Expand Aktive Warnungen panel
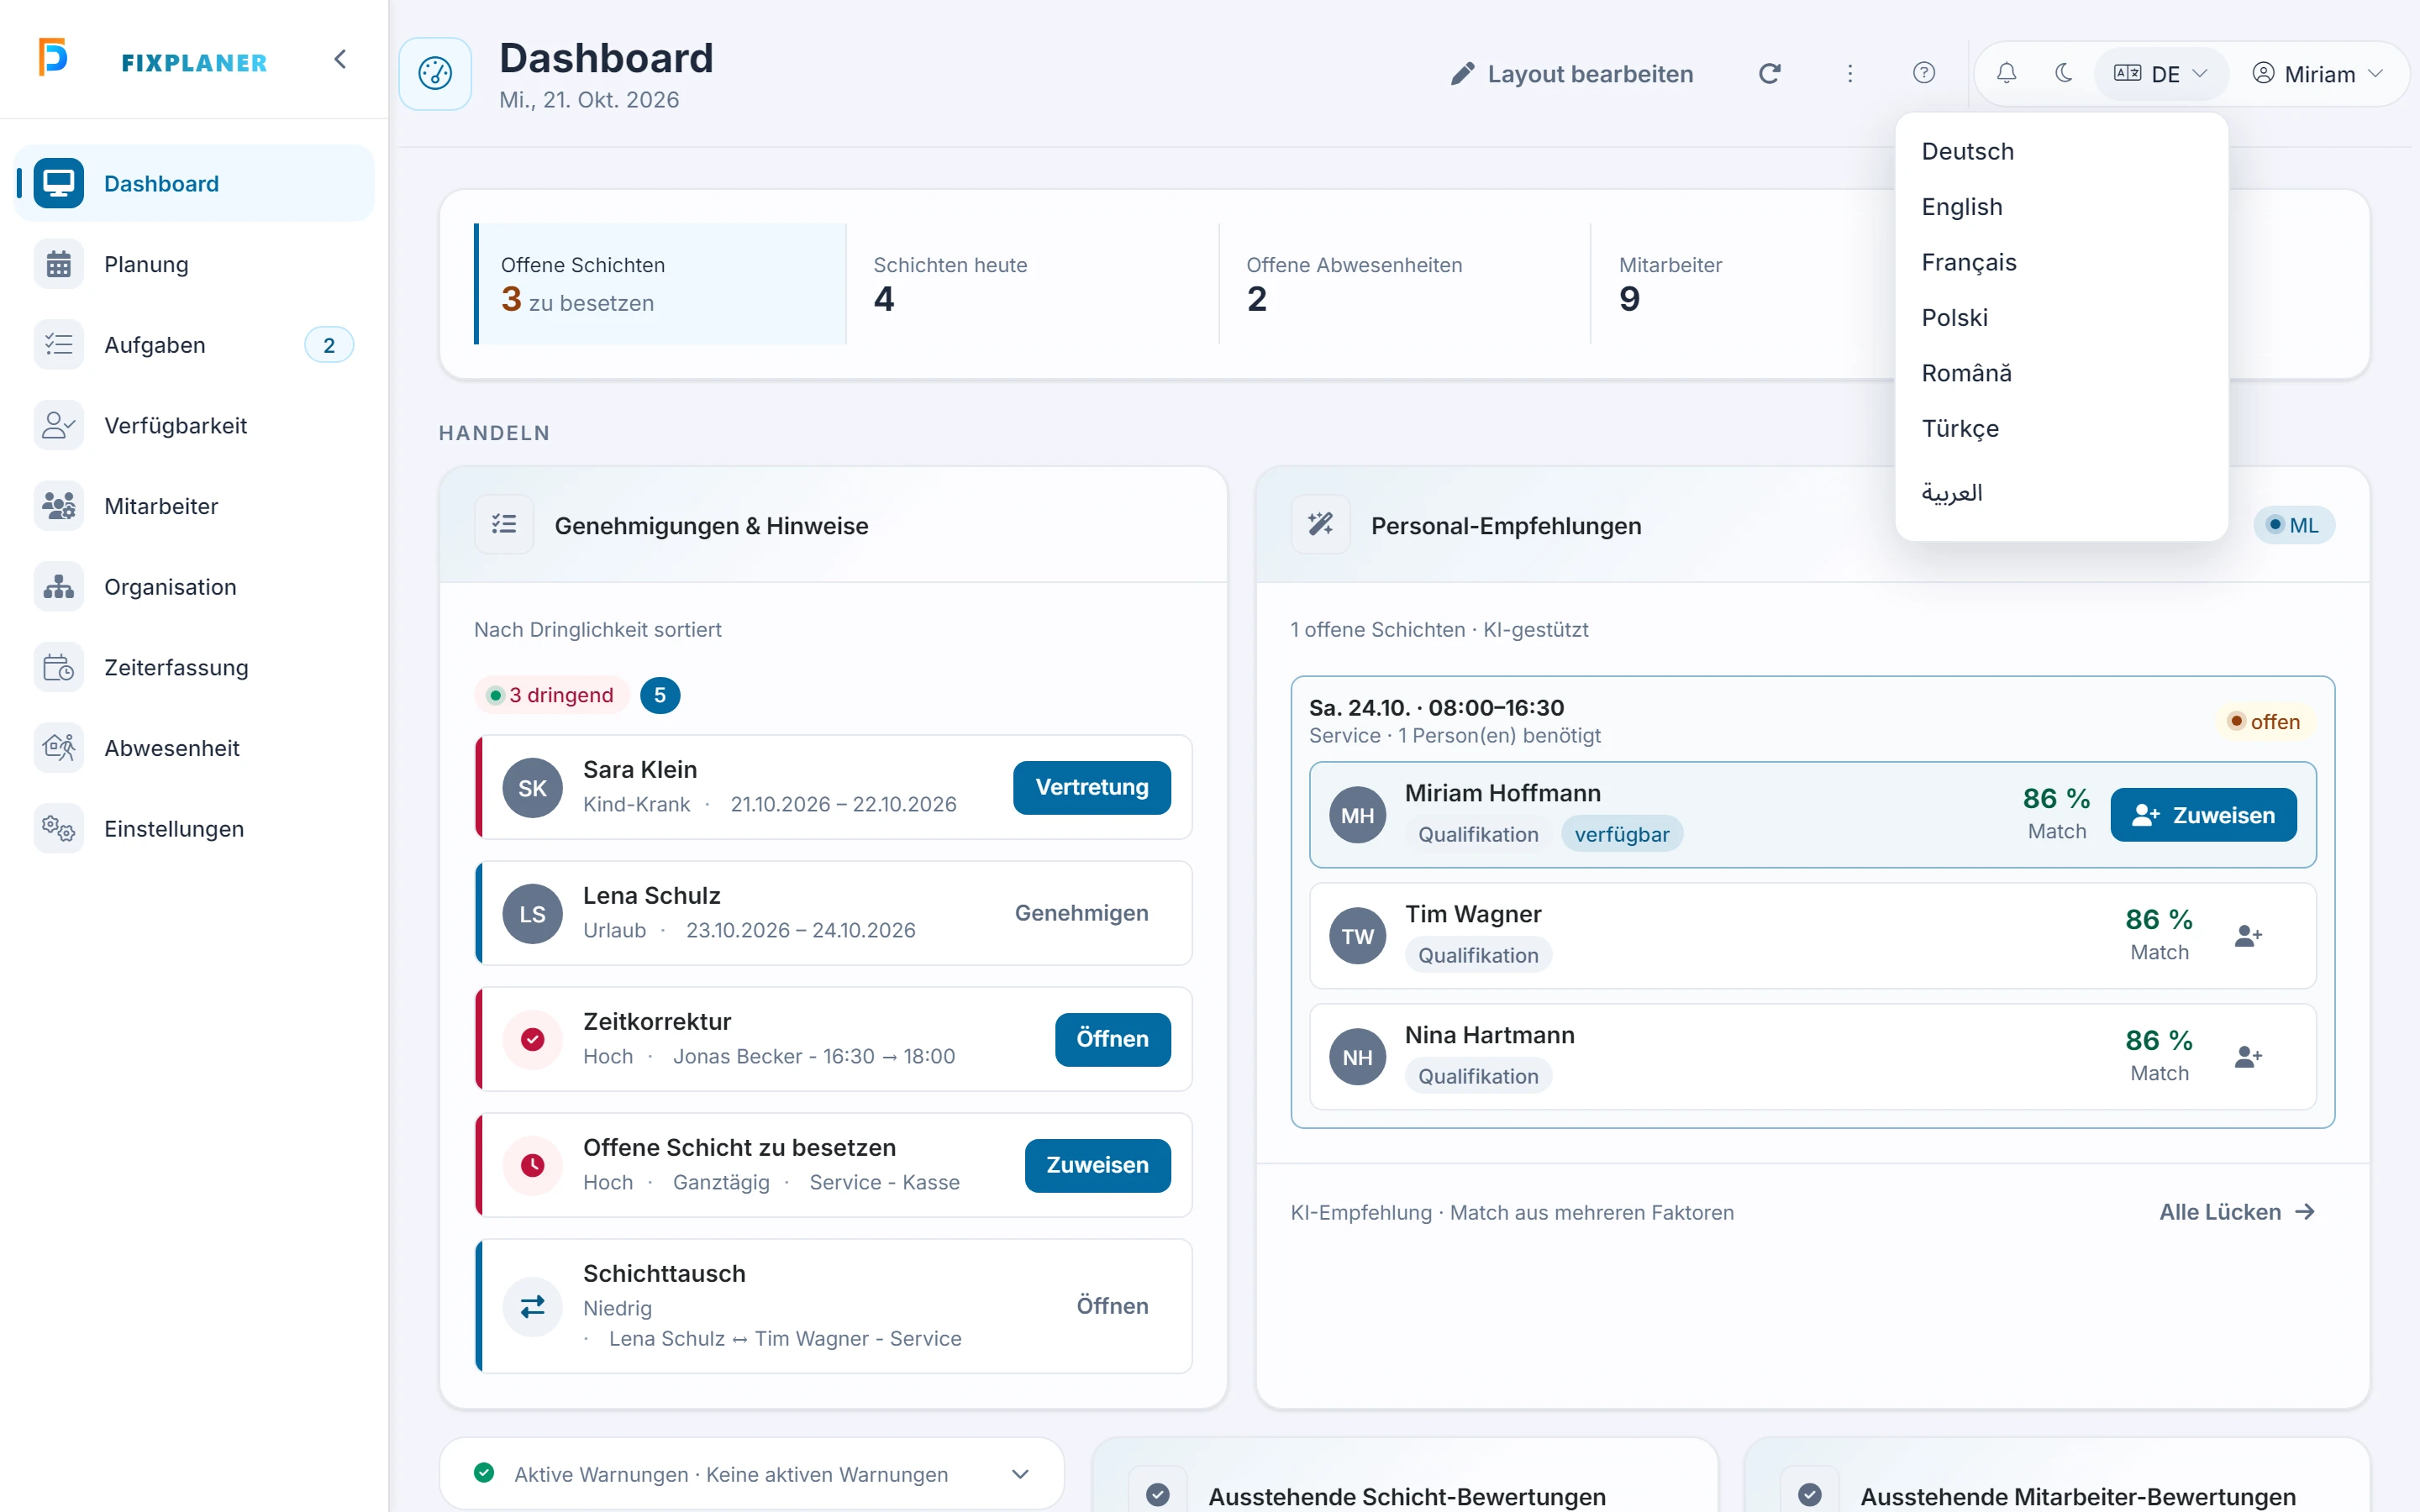This screenshot has width=2420, height=1512. tap(752, 1474)
